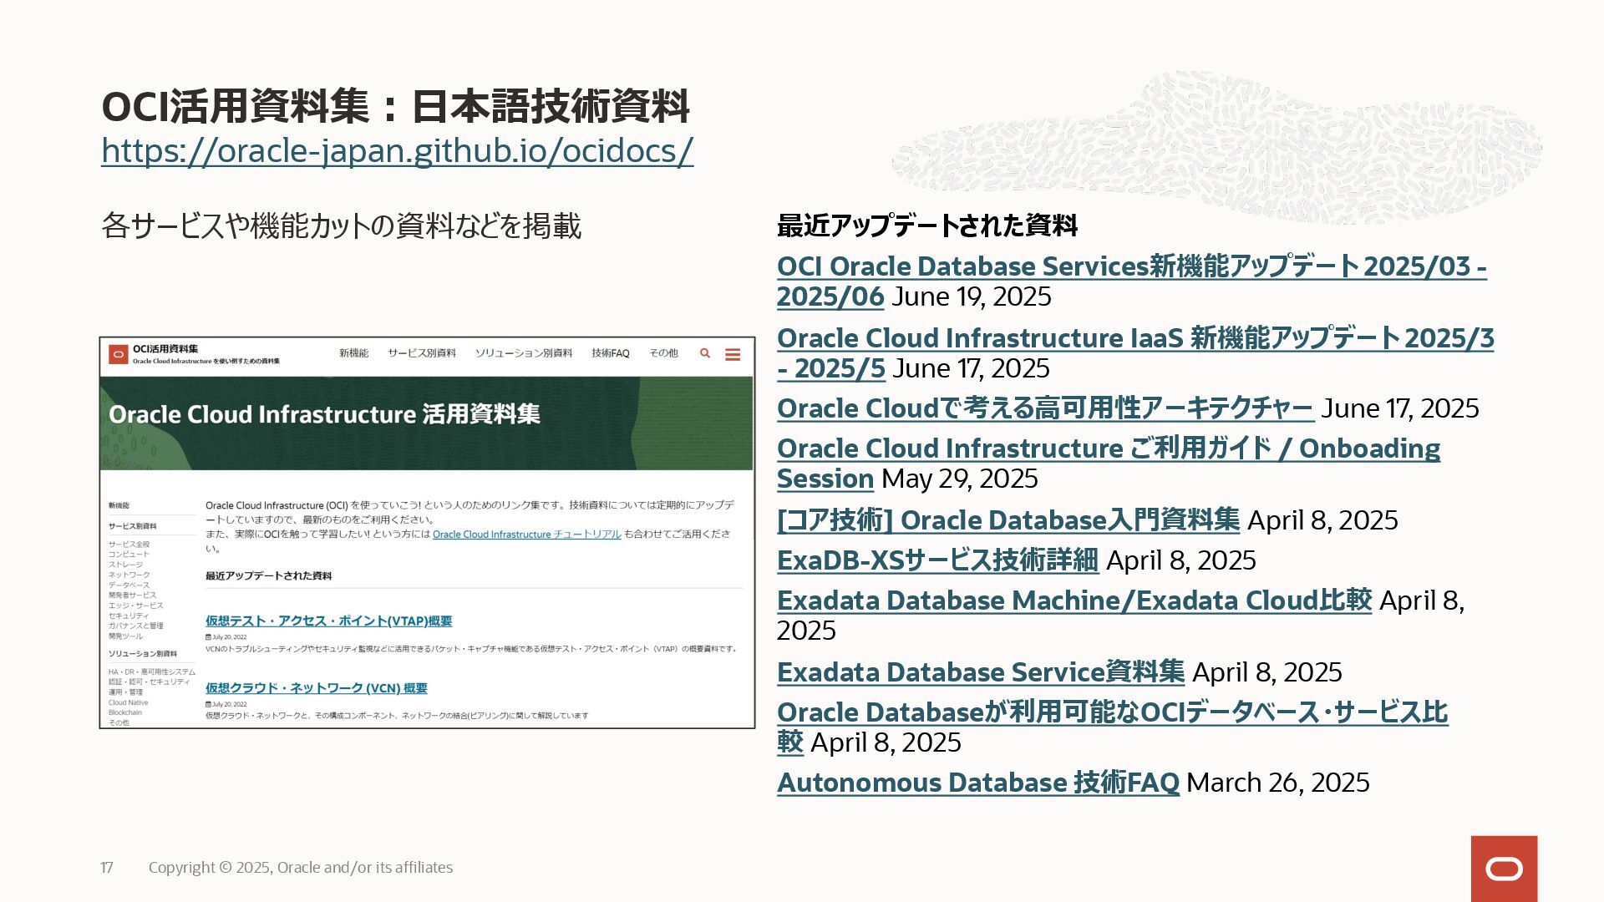
Task: Open the hamburger menu icon in embedded site header
Action: pyautogui.click(x=733, y=355)
